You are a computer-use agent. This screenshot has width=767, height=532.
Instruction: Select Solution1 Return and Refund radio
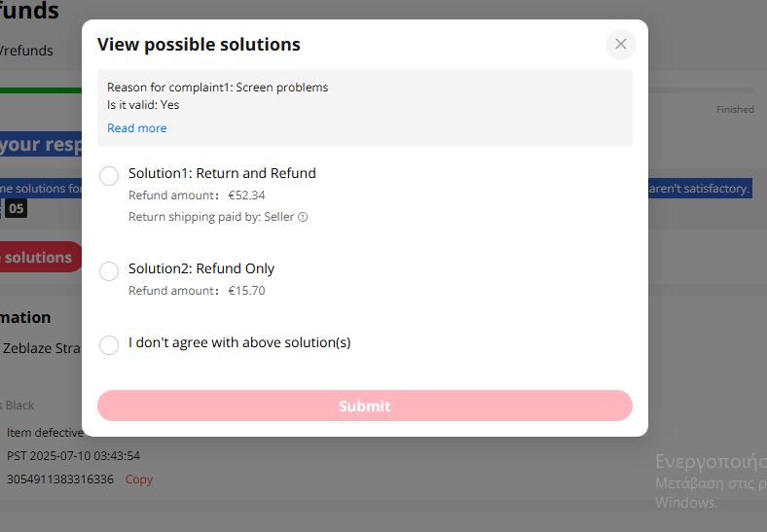(109, 176)
